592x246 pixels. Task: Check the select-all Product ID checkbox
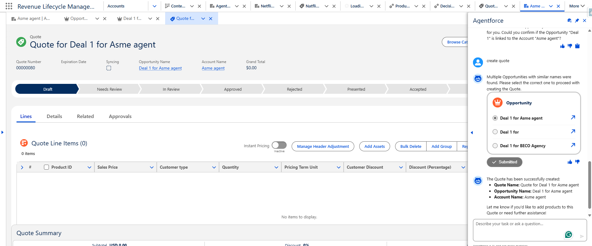click(x=46, y=167)
